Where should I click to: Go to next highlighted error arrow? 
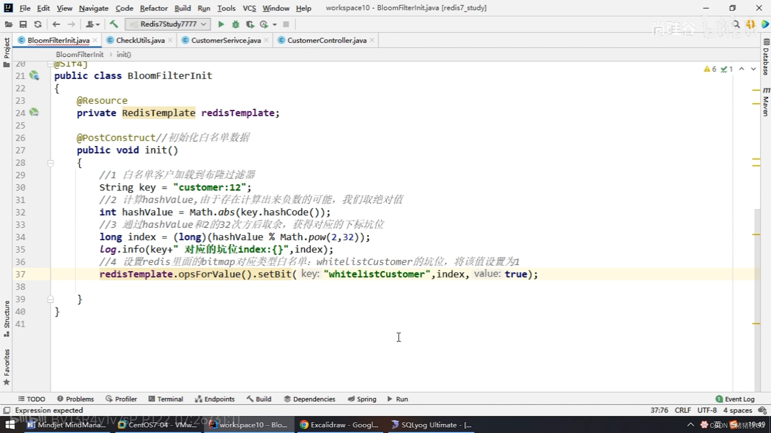coord(753,69)
